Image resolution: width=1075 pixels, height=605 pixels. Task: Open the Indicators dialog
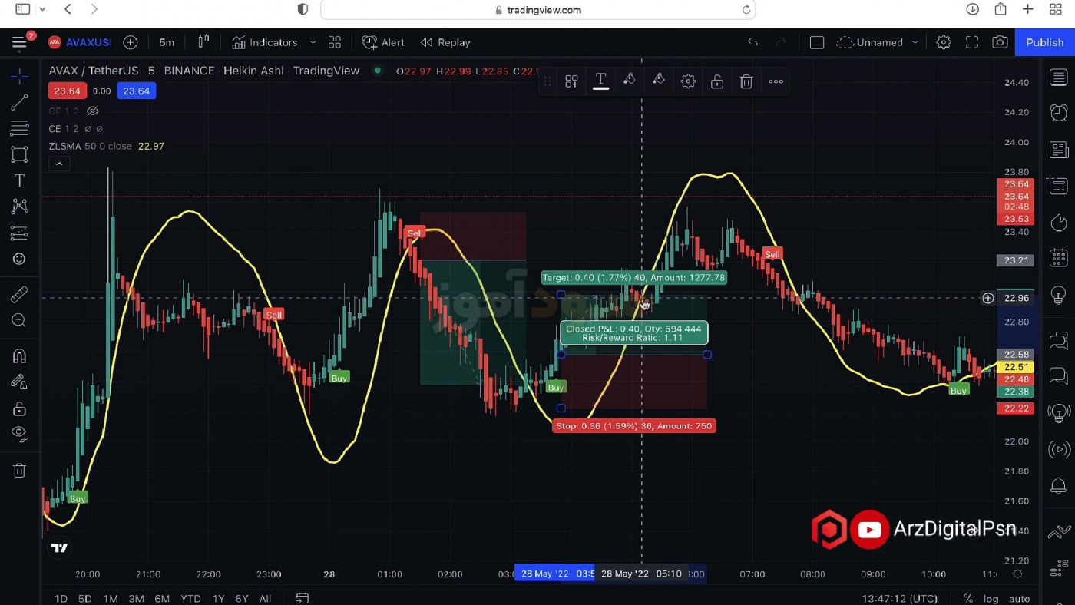(x=265, y=42)
